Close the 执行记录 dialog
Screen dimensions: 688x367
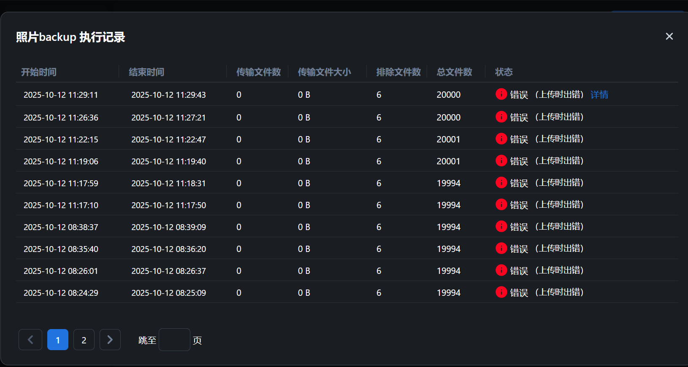coord(669,36)
